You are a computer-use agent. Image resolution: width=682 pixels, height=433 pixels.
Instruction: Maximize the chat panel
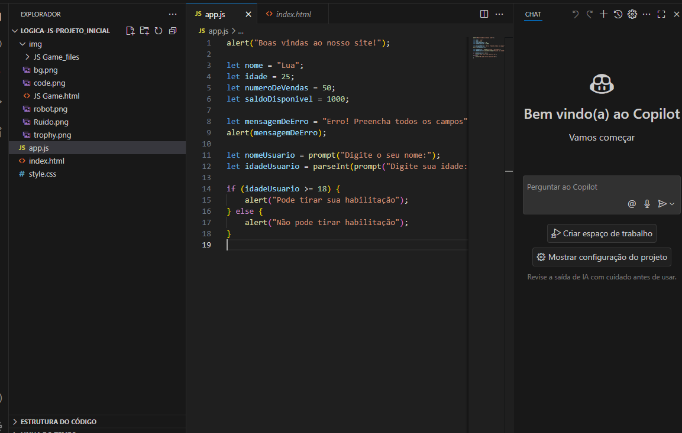point(661,14)
